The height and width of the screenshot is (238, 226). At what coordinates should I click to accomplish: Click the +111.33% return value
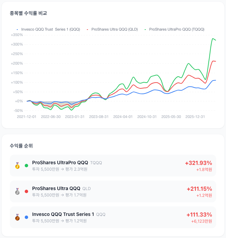(x=199, y=215)
